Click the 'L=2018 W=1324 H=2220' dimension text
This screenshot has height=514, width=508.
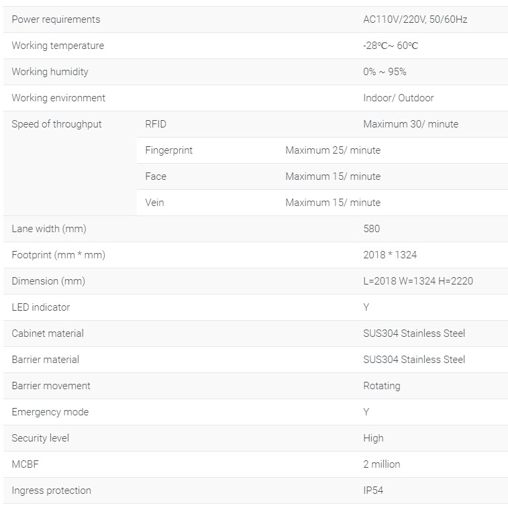[417, 281]
